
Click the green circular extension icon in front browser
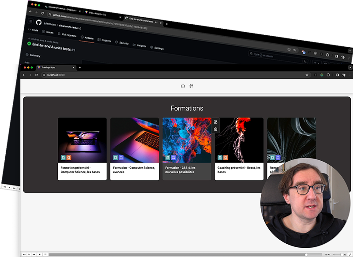point(322,75)
